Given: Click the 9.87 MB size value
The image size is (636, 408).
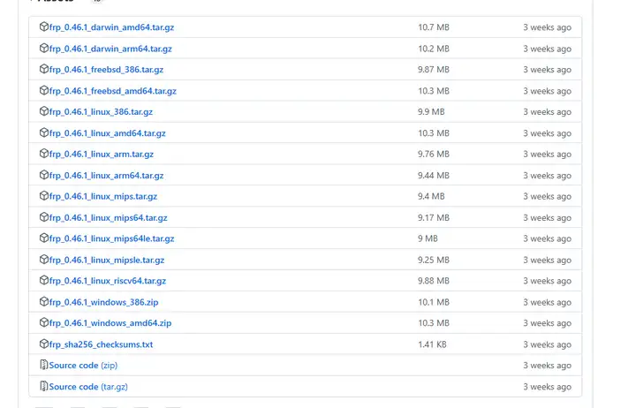Looking at the screenshot, I should point(434,70).
